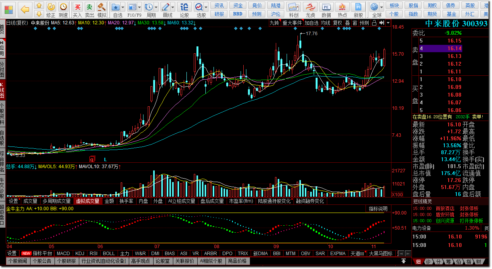Open the 全球 global markets dropdown arrow
This screenshot has height=269, width=492.
[x=382, y=7]
